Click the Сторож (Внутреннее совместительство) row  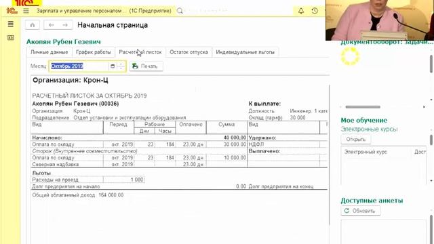139,151
